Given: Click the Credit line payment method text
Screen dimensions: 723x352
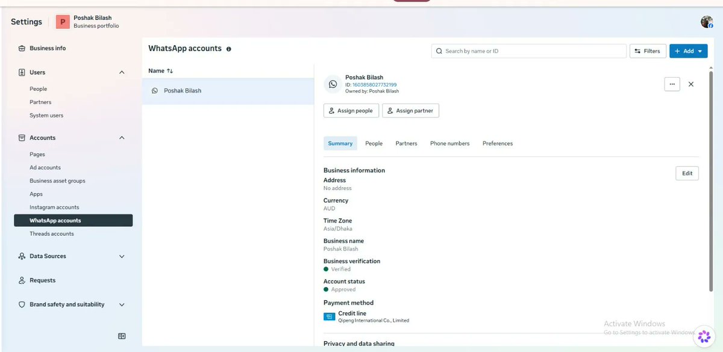Looking at the screenshot, I should [352, 313].
